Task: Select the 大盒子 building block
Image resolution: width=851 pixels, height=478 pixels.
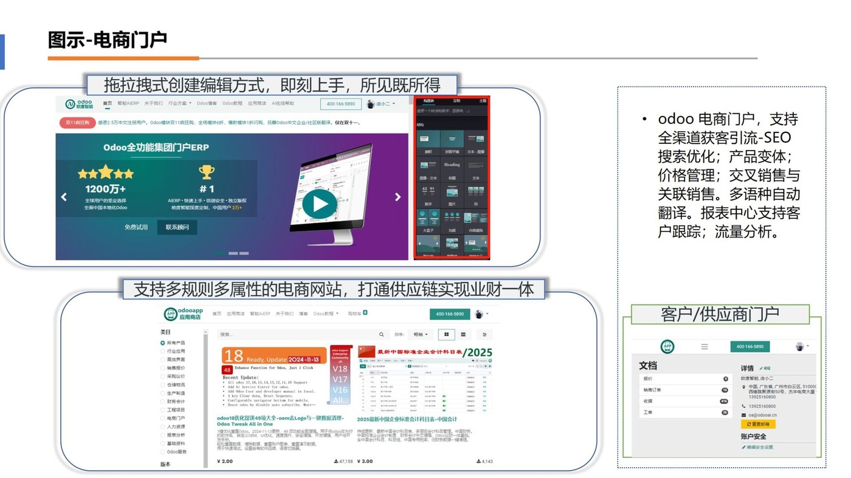Action: coord(429,222)
